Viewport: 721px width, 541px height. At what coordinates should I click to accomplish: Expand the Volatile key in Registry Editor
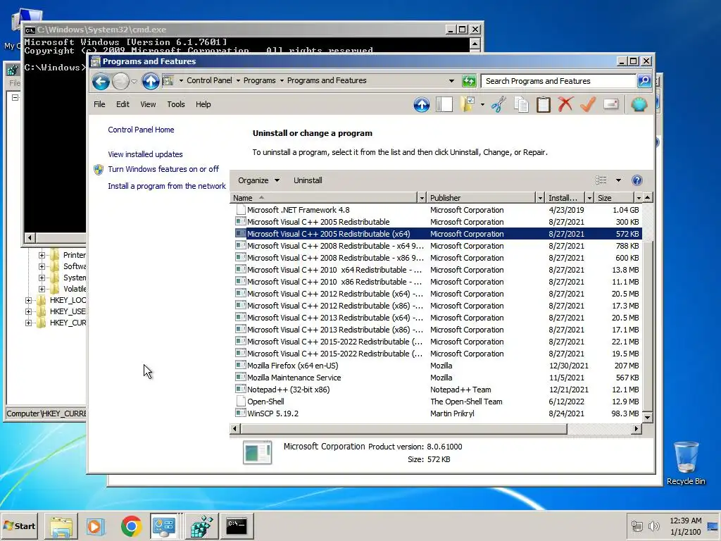pyautogui.click(x=42, y=289)
